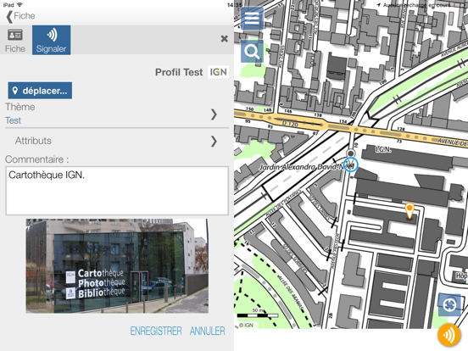This screenshot has height=351, width=468.
Task: Click the © IGN attribution
Action: tap(246, 326)
